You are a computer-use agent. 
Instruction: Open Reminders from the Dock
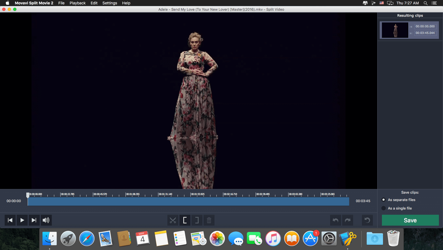click(x=180, y=239)
